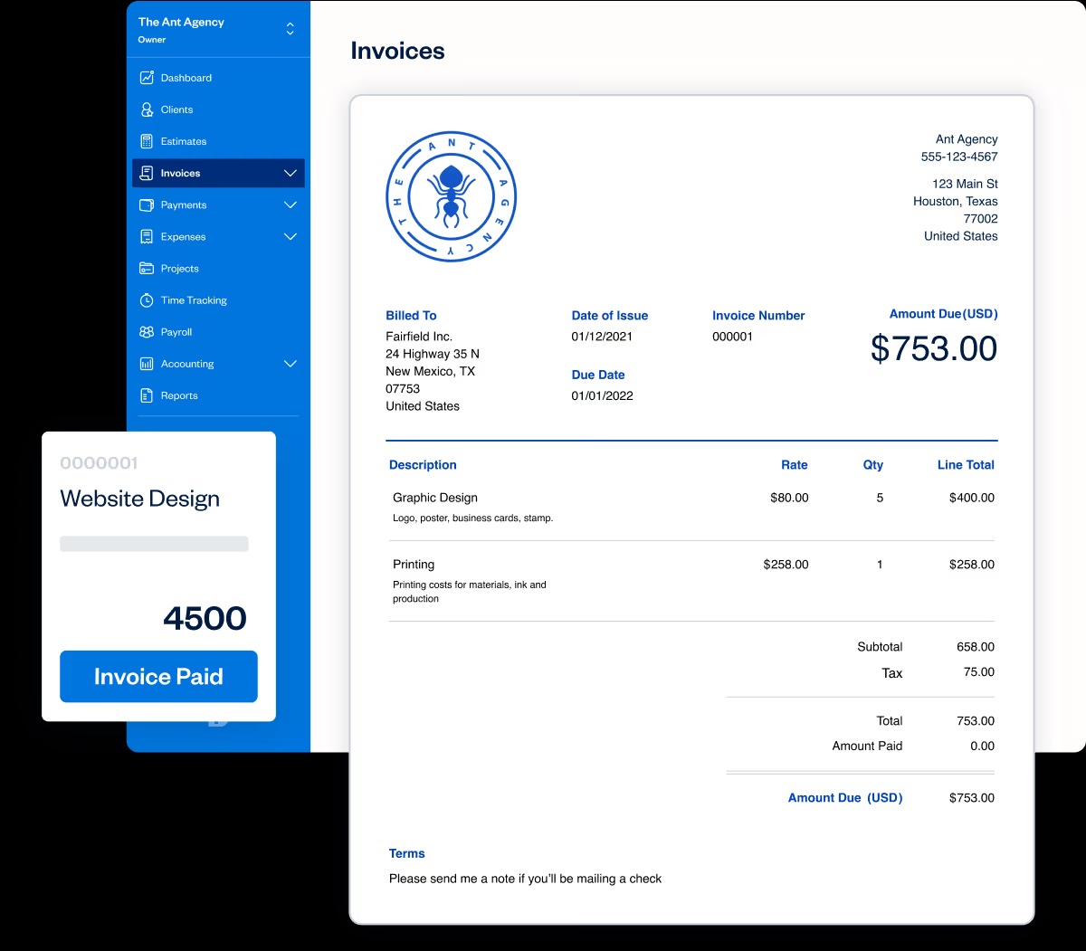Click the large $753.00 amount due
The height and width of the screenshot is (951, 1086).
pos(934,348)
